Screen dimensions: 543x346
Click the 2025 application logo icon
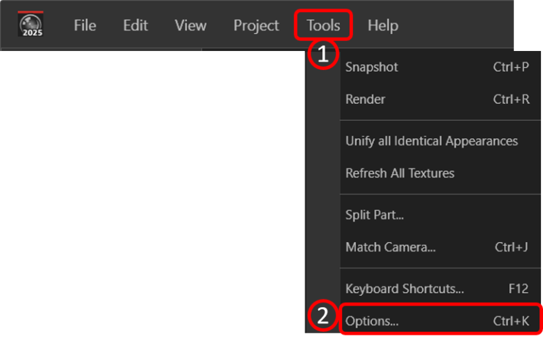click(31, 24)
